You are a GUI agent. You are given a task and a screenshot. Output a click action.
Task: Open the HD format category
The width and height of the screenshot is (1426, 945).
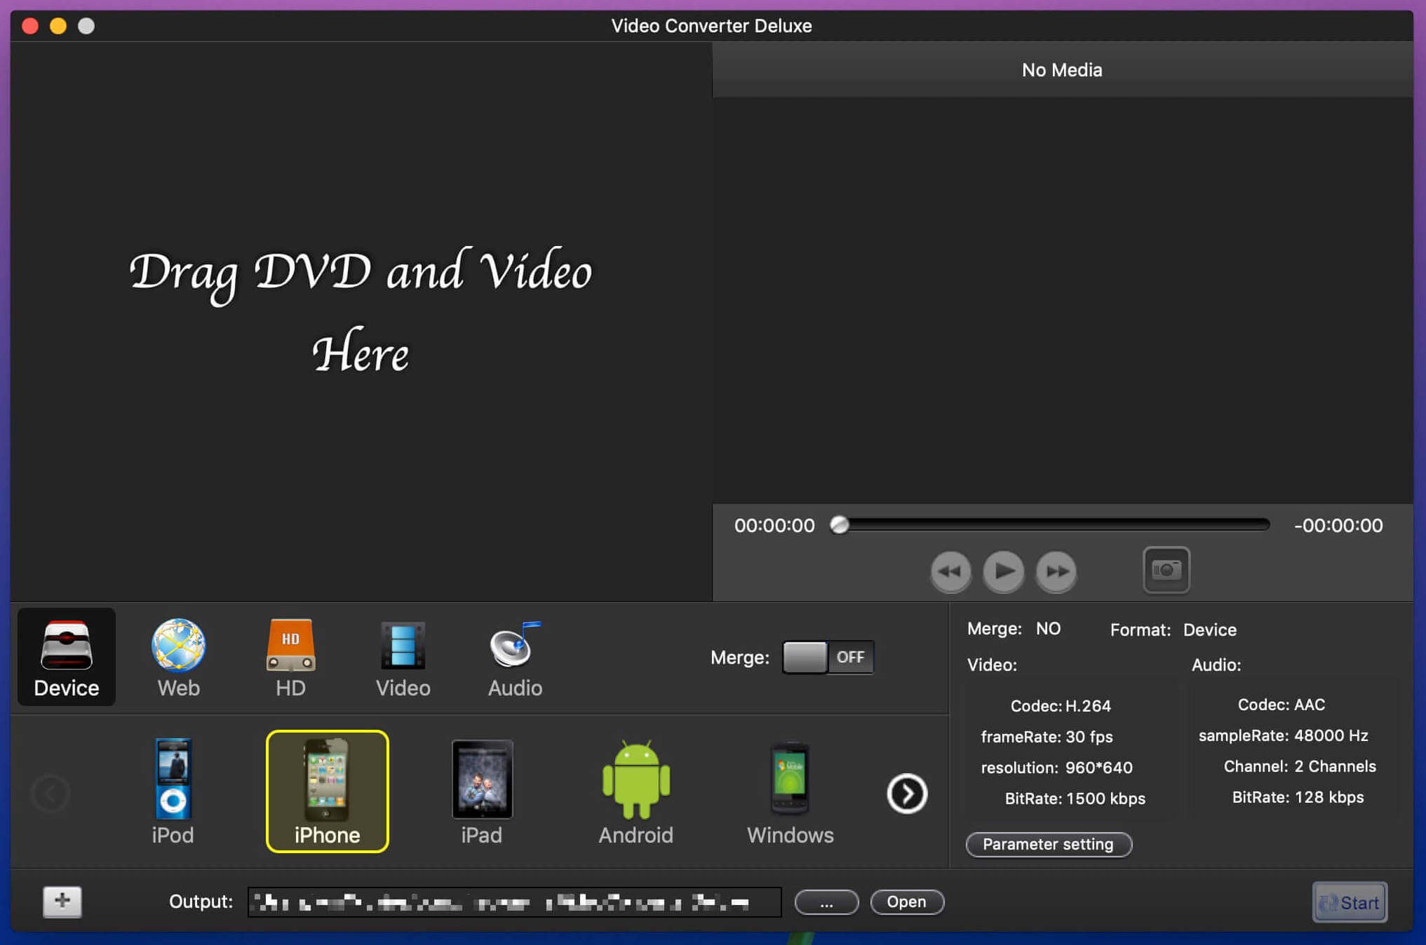[x=290, y=657]
